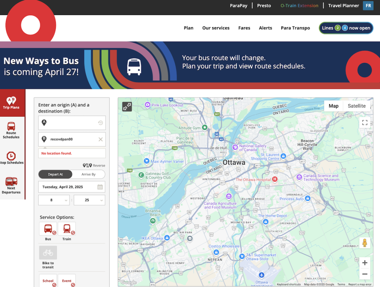Open the Our services menu
Viewport: 380px width, 287px height.
click(x=216, y=28)
